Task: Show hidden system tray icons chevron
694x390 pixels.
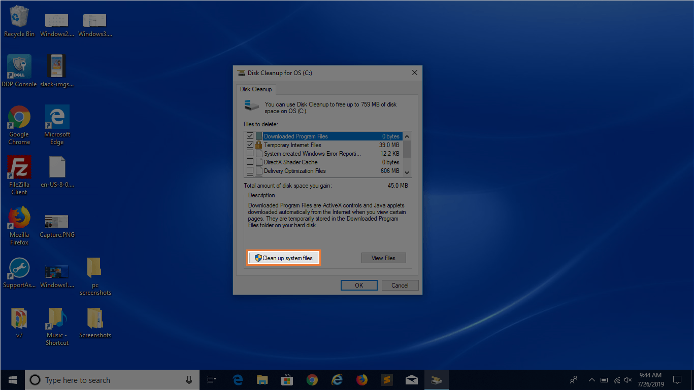Action: tap(591, 379)
